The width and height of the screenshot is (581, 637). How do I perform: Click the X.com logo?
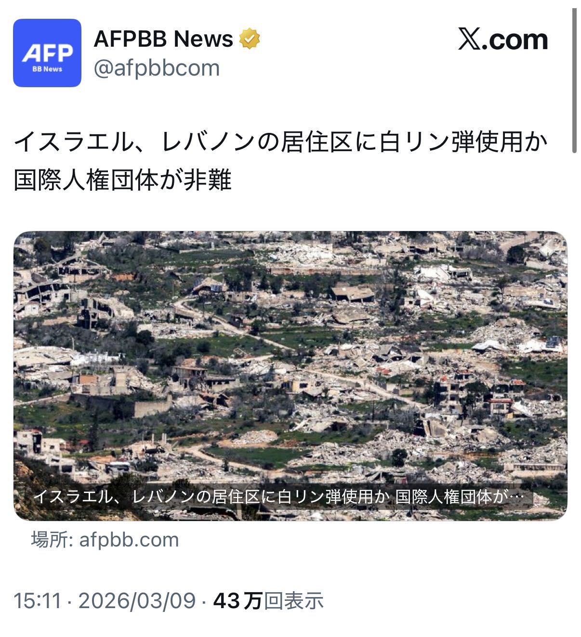pyautogui.click(x=503, y=39)
